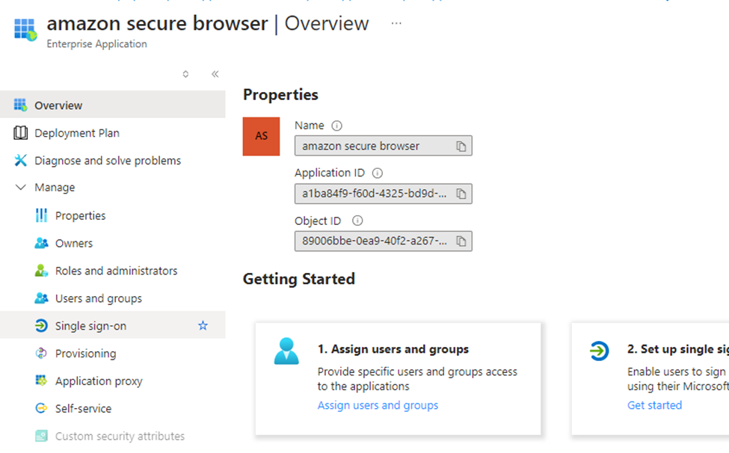The image size is (729, 453).
Task: Open the ellipsis more options menu
Action: pyautogui.click(x=396, y=23)
